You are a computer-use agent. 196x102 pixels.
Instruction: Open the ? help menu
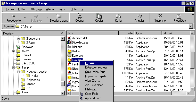82,9
